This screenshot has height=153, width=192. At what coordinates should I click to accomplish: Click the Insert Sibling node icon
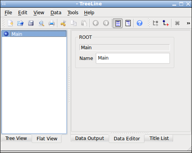click(x=155, y=23)
